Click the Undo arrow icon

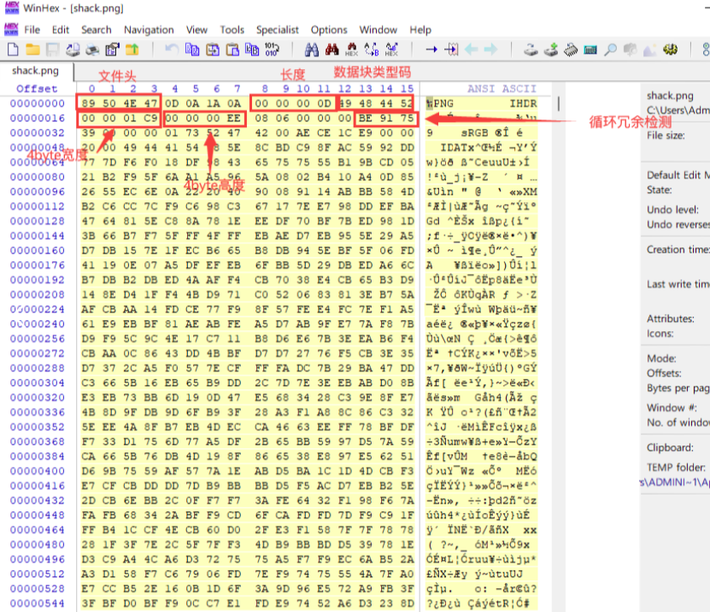tap(172, 50)
